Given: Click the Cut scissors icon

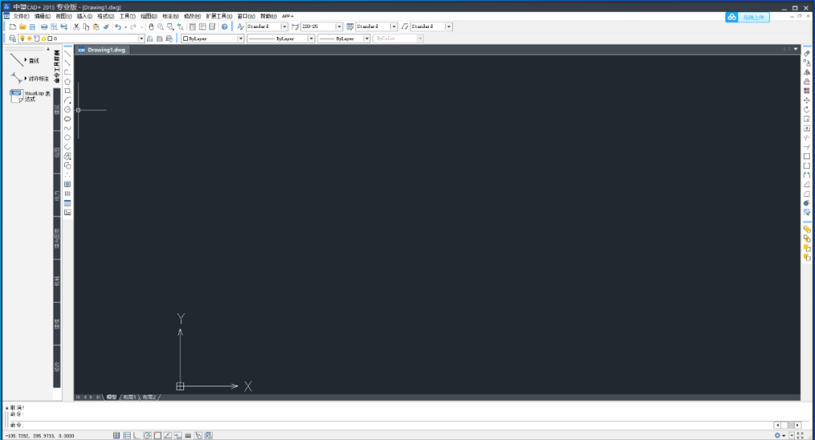Looking at the screenshot, I should (76, 26).
